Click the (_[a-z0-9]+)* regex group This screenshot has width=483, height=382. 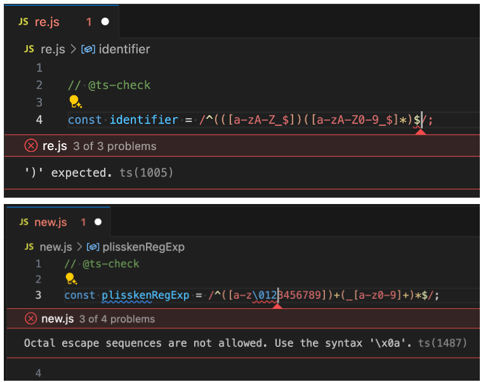tap(381, 296)
